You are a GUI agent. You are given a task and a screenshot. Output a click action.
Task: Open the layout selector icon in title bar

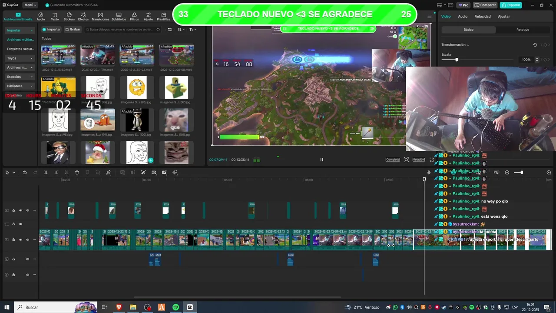440,5
